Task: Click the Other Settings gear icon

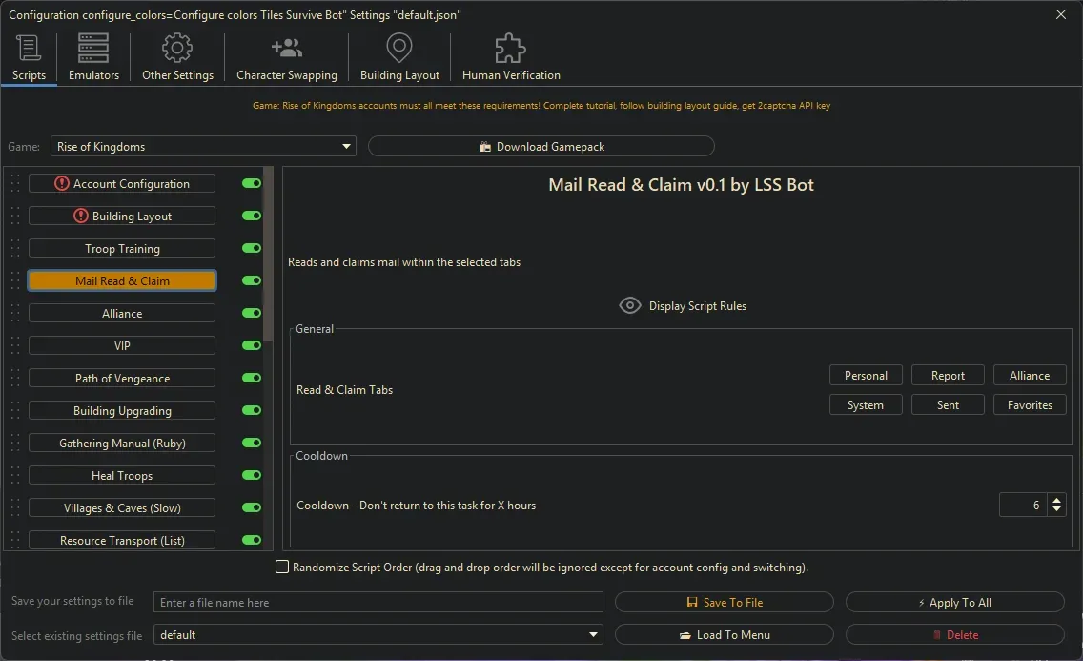Action: click(x=176, y=47)
